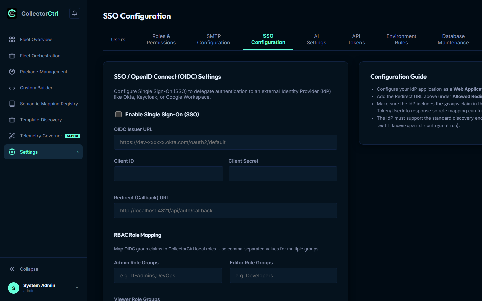
Task: Click the SSO / OpenID Connect Settings heading
Action: 167,77
